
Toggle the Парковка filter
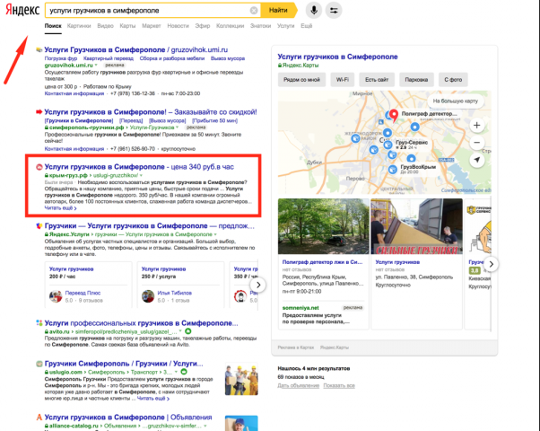click(x=416, y=80)
